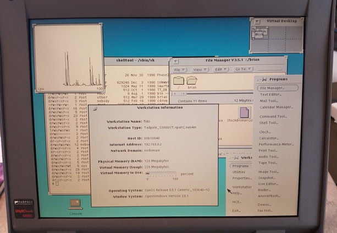This screenshot has height=233, width=337.
Task: Select NCE... in the Workspace menu
Action: [x=236, y=202]
